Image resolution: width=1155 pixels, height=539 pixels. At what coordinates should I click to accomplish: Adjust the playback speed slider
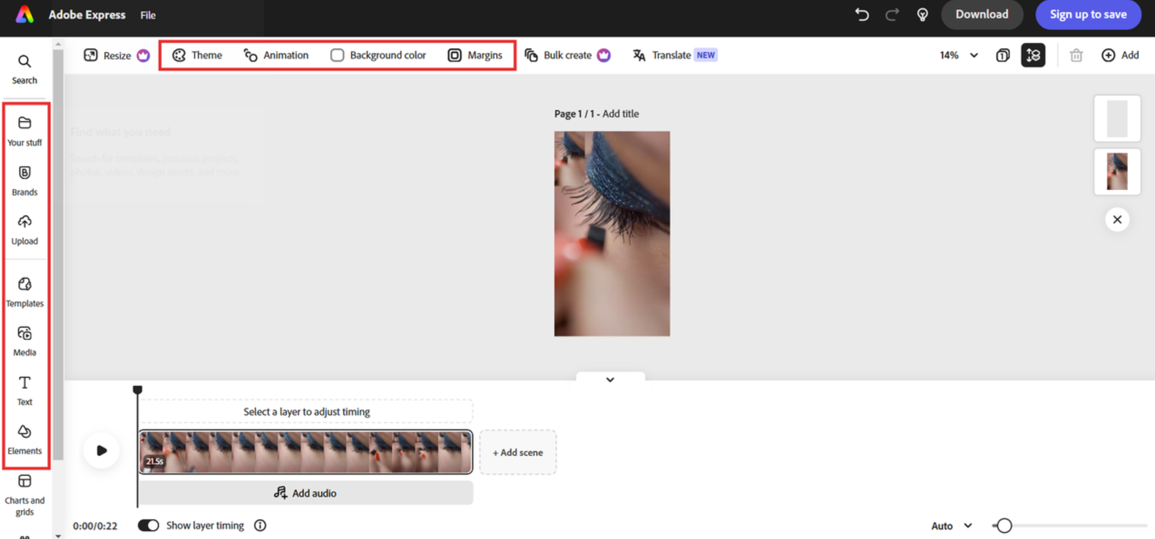coord(1004,526)
